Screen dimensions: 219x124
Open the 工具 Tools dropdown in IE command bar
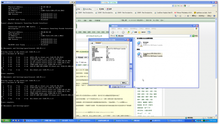[x=209, y=16]
